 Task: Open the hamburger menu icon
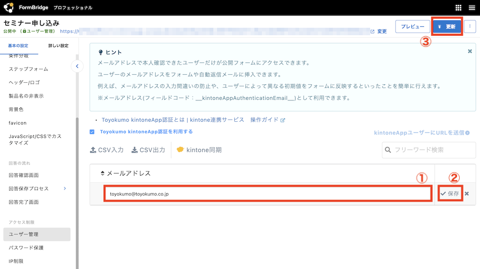[471, 7]
